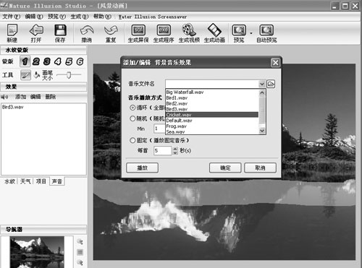Select mask number 3 icon

(x=47, y=61)
